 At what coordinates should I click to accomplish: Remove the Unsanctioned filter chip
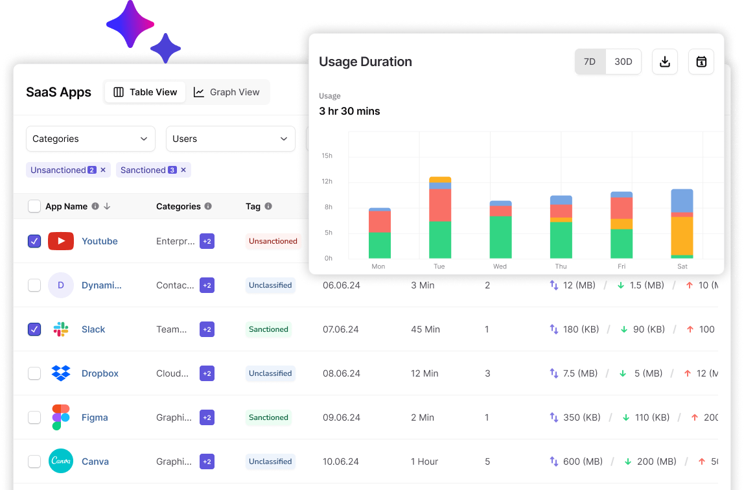click(x=103, y=170)
